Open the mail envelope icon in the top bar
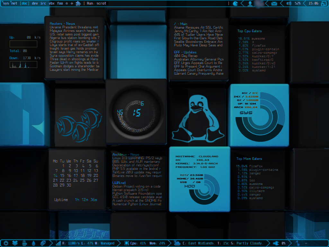 coord(274,3)
